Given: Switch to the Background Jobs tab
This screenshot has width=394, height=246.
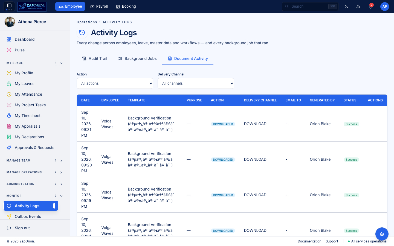Looking at the screenshot, I should [137, 58].
